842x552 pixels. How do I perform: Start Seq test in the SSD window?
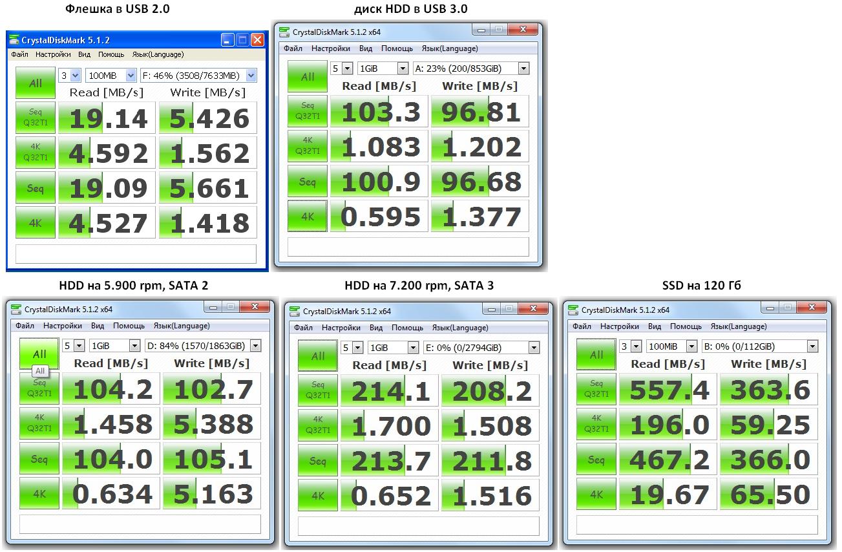pyautogui.click(x=596, y=460)
